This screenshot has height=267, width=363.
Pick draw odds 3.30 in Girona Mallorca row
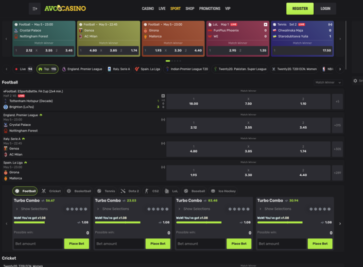248,173
